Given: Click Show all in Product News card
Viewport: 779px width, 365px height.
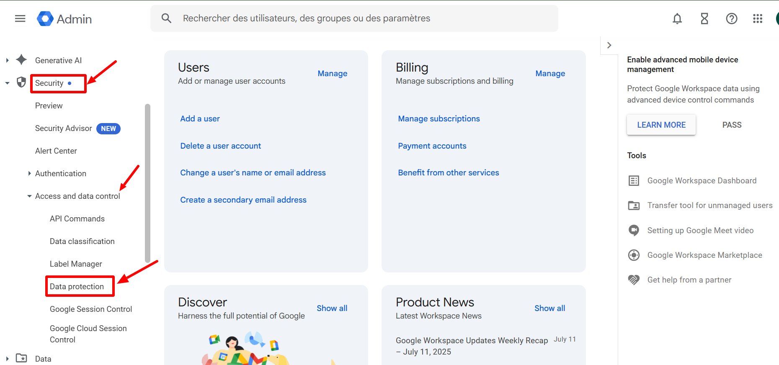Looking at the screenshot, I should click(x=549, y=308).
